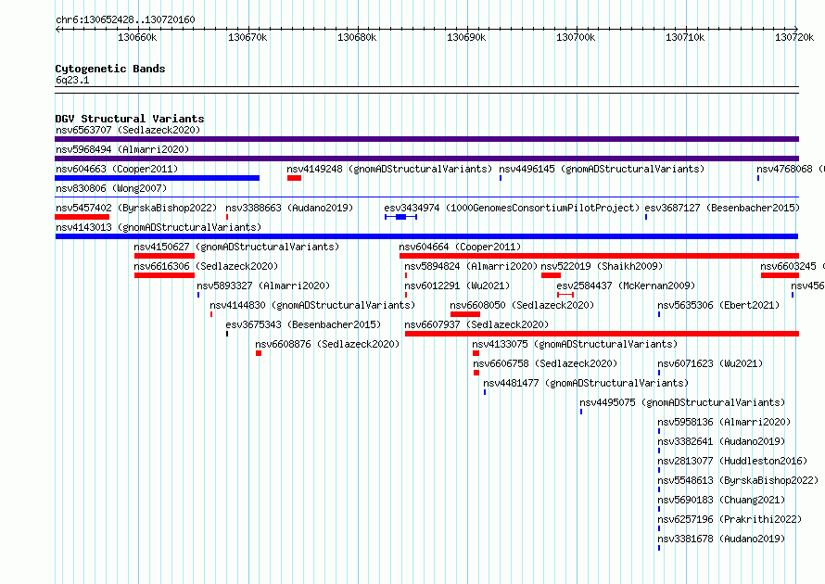825x584 pixels.
Task: Click the nsv5548613 (ByrskaBishop2022) label
Action: [x=738, y=480]
